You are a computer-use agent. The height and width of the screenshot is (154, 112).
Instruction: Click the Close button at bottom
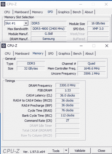(101, 151)
